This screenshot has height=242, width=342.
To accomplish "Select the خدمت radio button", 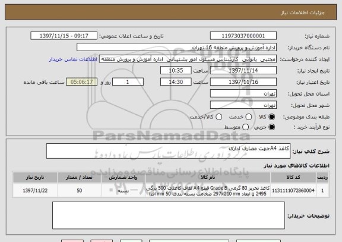I will pos(249,117).
